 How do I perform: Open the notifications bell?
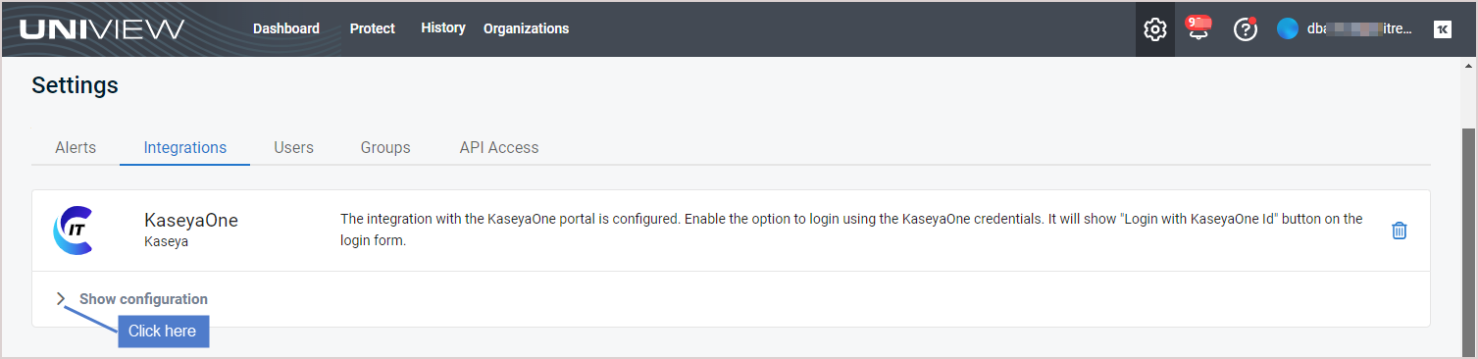click(x=1199, y=28)
